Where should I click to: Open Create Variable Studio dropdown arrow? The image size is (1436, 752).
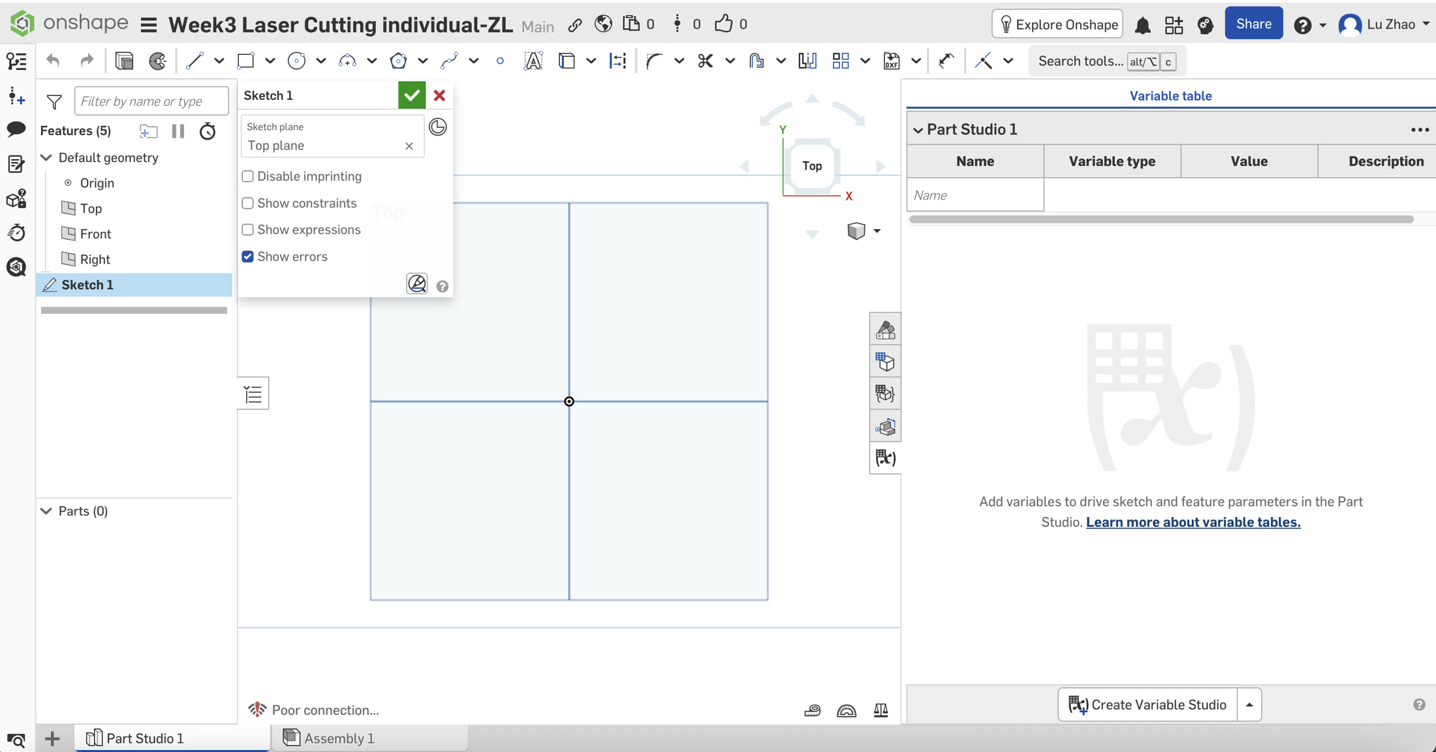click(x=1249, y=705)
